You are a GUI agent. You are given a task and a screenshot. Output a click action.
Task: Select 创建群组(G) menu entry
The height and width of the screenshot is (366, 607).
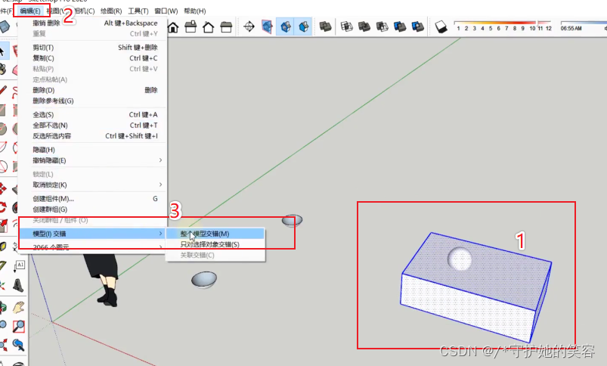point(93,209)
